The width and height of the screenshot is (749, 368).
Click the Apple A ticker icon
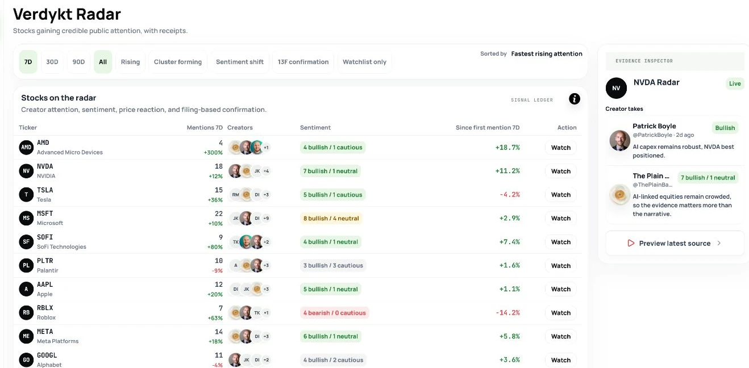tap(26, 289)
